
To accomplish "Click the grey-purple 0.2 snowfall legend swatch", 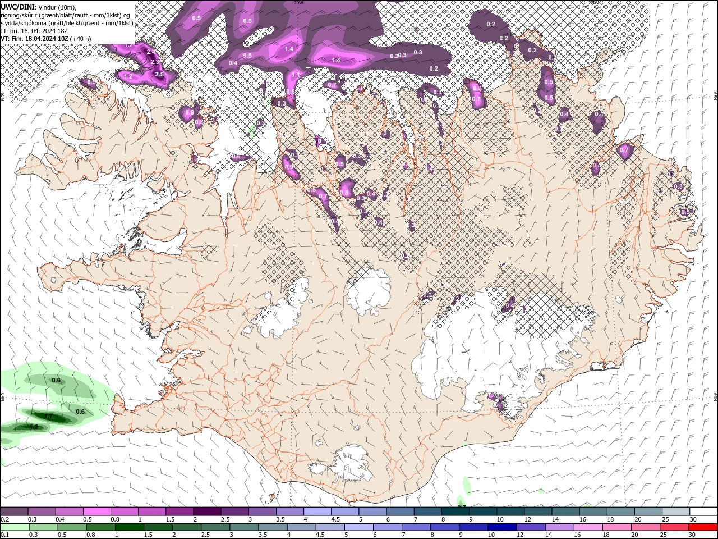I will [14, 511].
